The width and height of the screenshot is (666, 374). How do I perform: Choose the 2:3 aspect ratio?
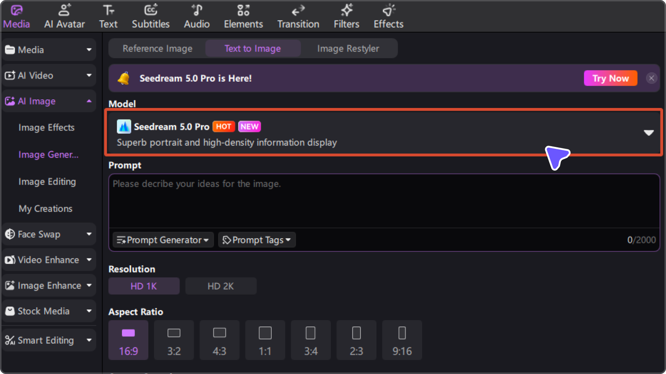356,340
